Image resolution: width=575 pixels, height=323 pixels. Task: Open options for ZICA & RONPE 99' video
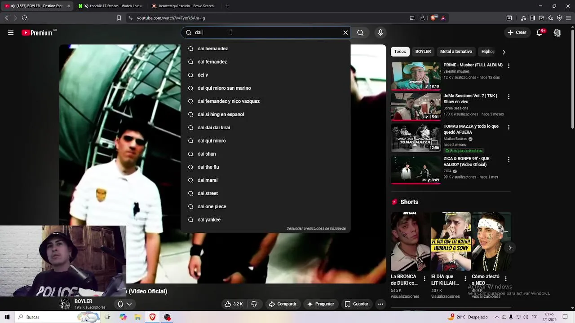tap(509, 159)
